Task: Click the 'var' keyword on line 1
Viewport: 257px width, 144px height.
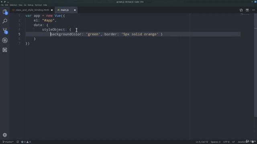Action: click(x=29, y=16)
